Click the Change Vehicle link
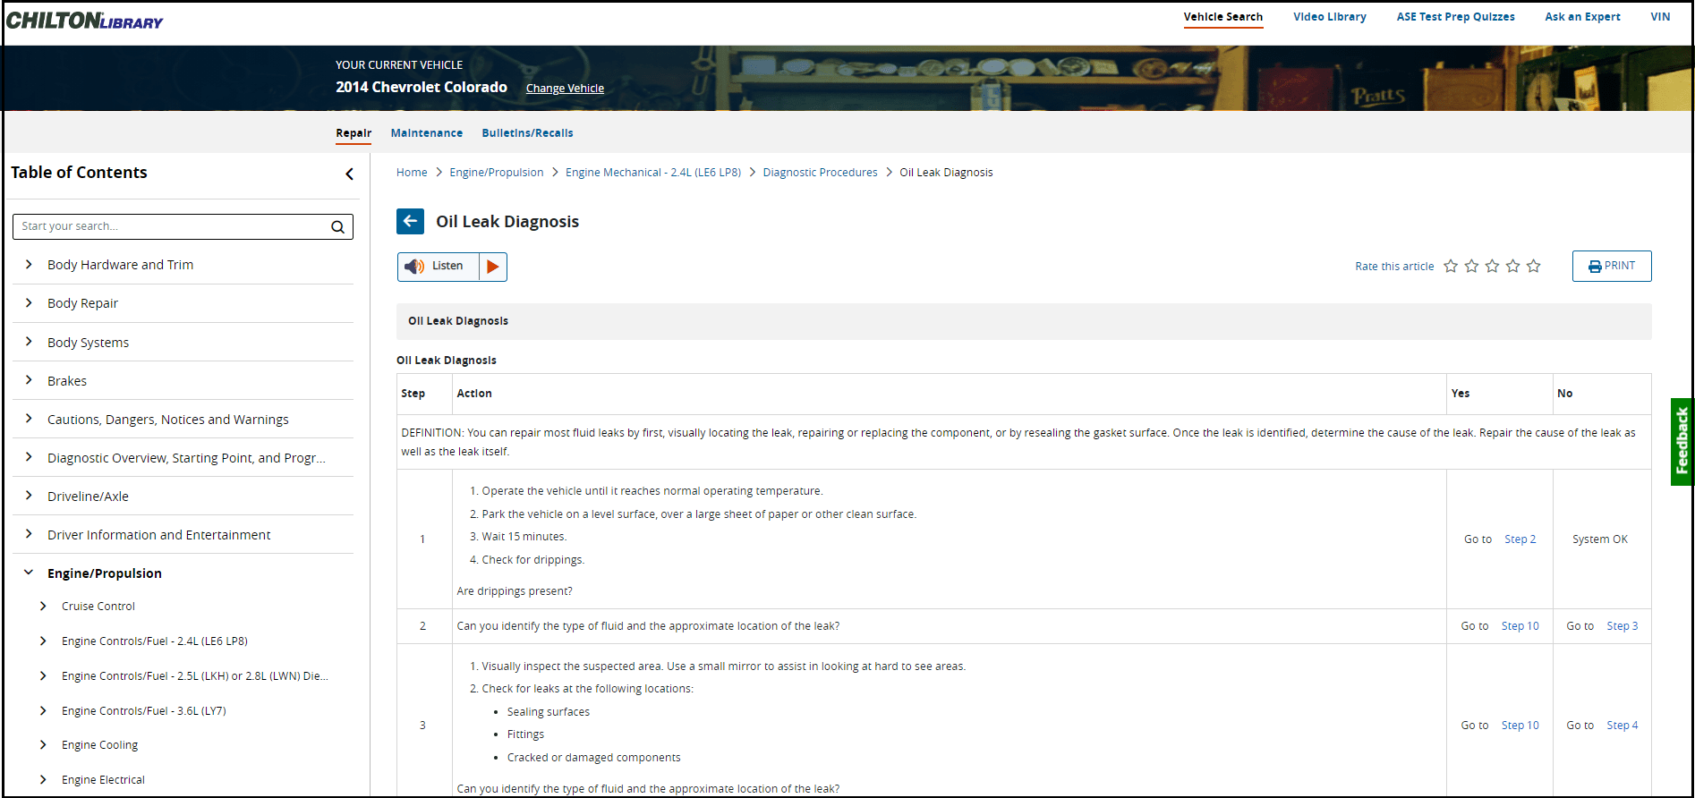 pyautogui.click(x=565, y=89)
